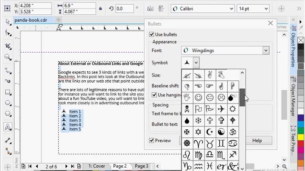Uncheck the Use bullets checkbox
The width and height of the screenshot is (305, 171).
pos(152,35)
